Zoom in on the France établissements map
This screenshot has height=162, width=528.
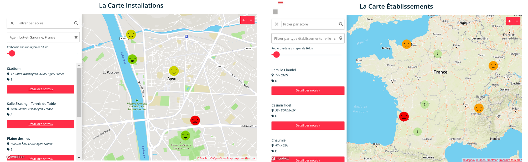pos(510,21)
